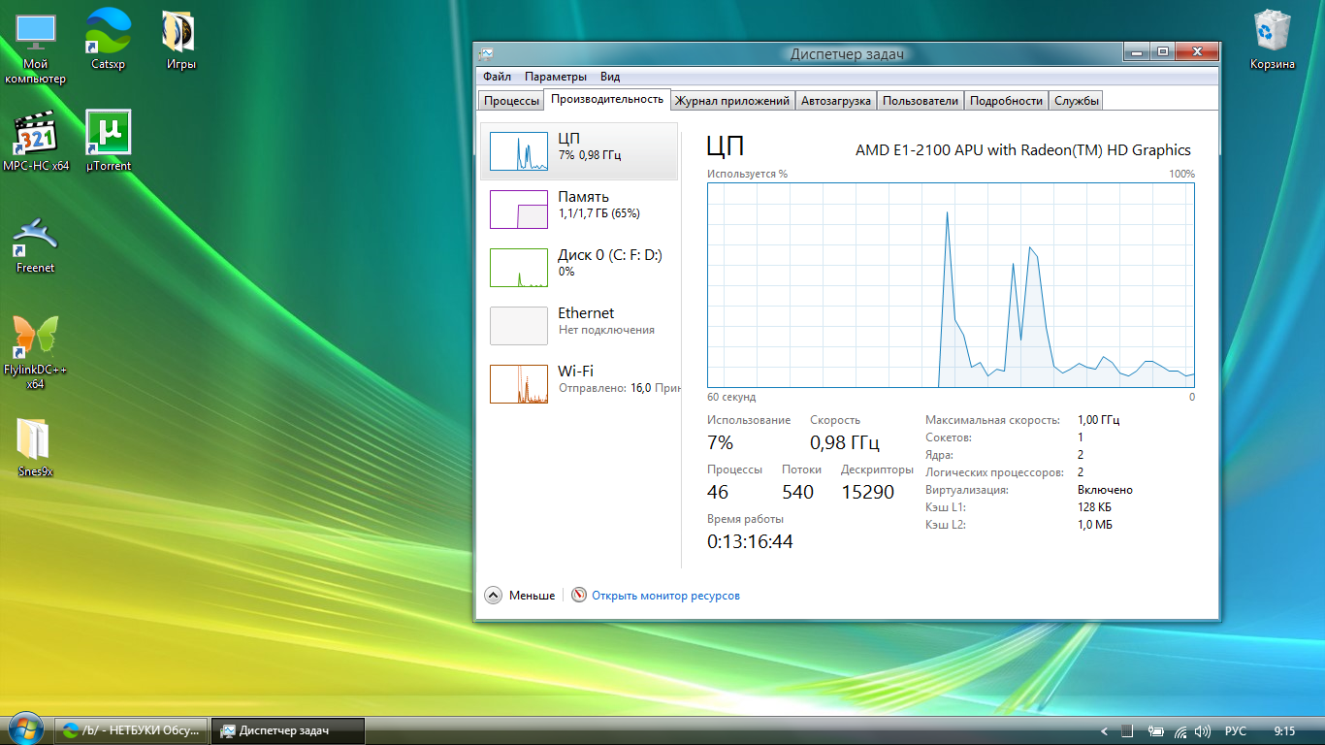Open the Подробности tab
Image resolution: width=1325 pixels, height=745 pixels.
pyautogui.click(x=1006, y=101)
